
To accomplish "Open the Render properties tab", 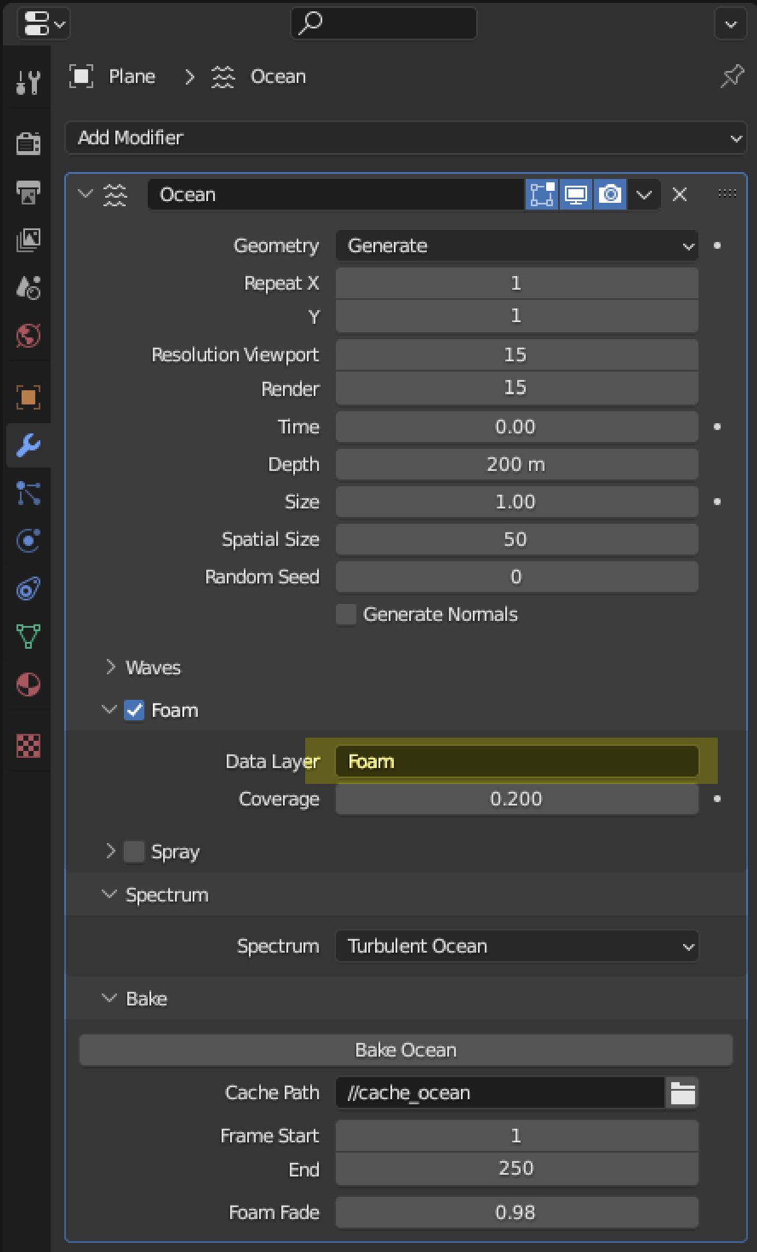I will pos(28,143).
